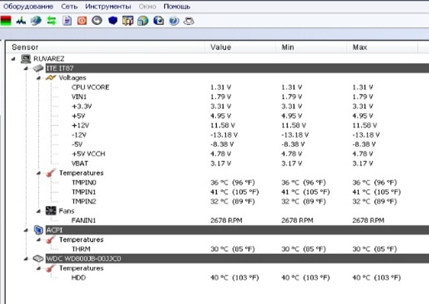Select the ACPI device row
This screenshot has width=429, height=304.
pyautogui.click(x=53, y=230)
